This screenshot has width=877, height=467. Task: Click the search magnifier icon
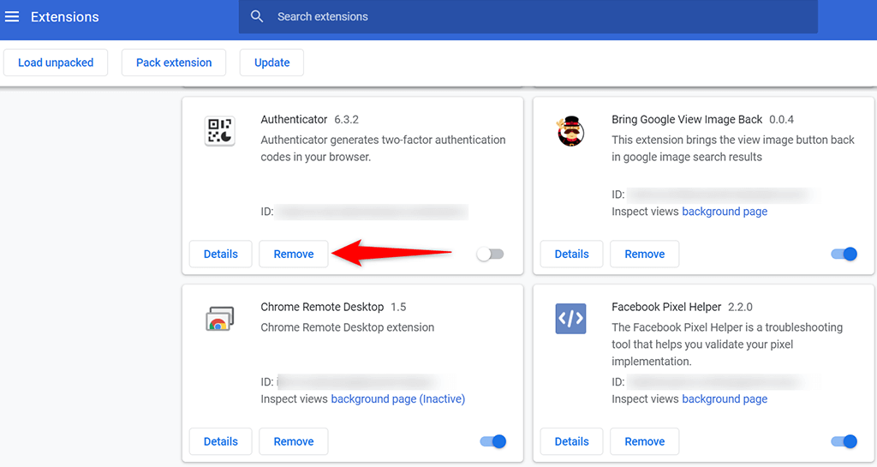257,16
